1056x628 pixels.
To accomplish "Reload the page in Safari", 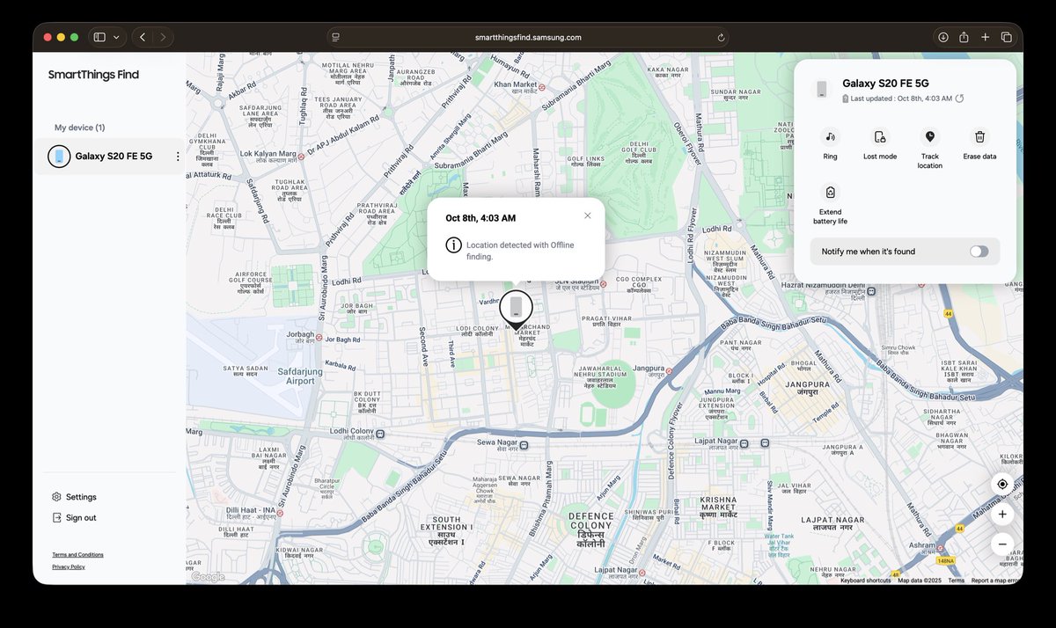I will 721,38.
